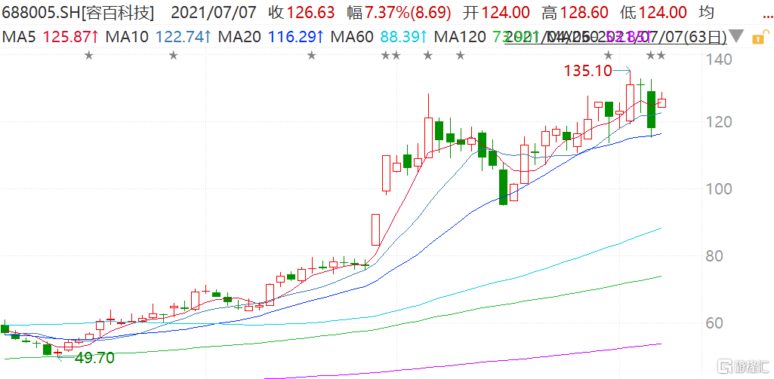
Task: Select the MA10 122.74 indicator label
Action: click(159, 36)
